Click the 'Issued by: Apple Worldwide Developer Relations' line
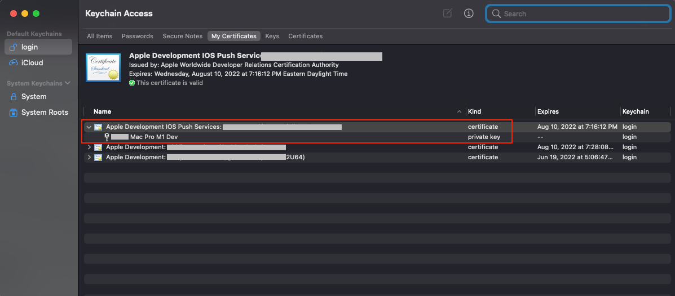This screenshot has height=296, width=675. pyautogui.click(x=234, y=65)
